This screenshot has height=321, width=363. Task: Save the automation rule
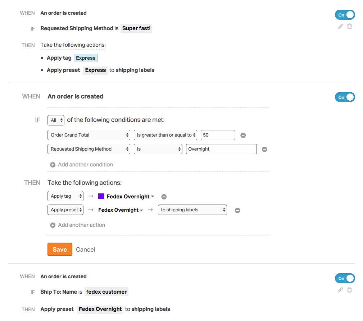[60, 249]
